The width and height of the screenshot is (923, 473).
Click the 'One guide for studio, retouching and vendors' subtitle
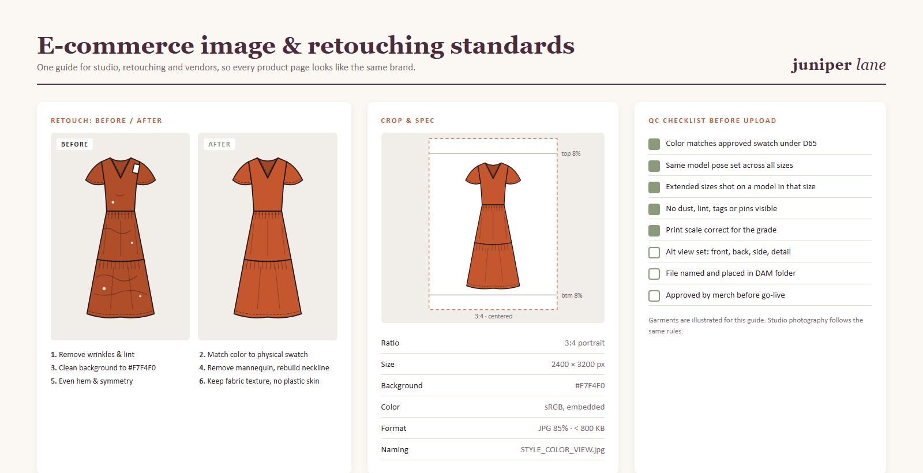click(x=226, y=67)
